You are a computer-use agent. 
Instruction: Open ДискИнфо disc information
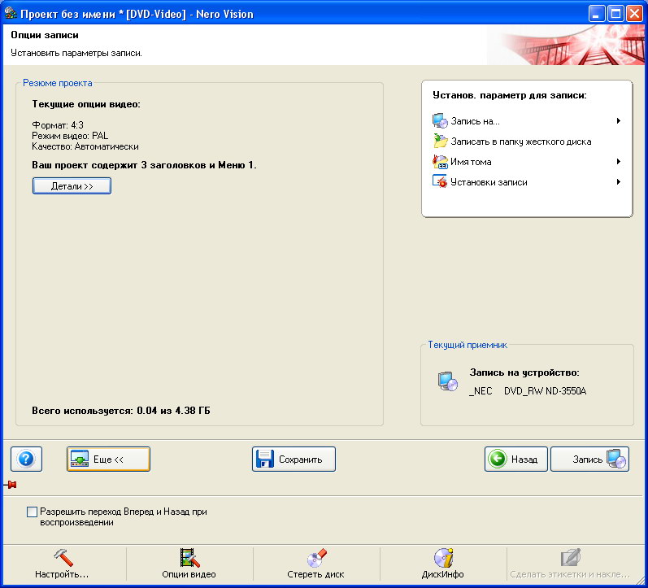point(443,564)
